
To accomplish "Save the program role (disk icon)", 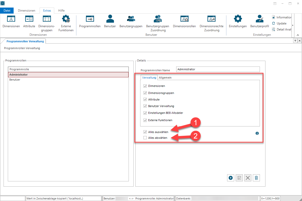I will (x=239, y=178).
